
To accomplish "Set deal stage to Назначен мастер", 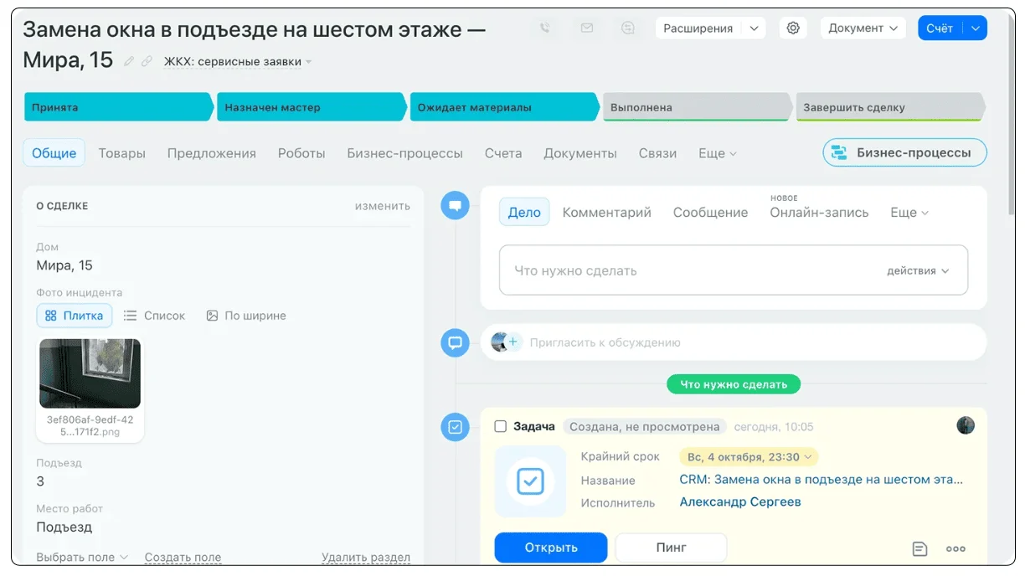I will pos(312,107).
